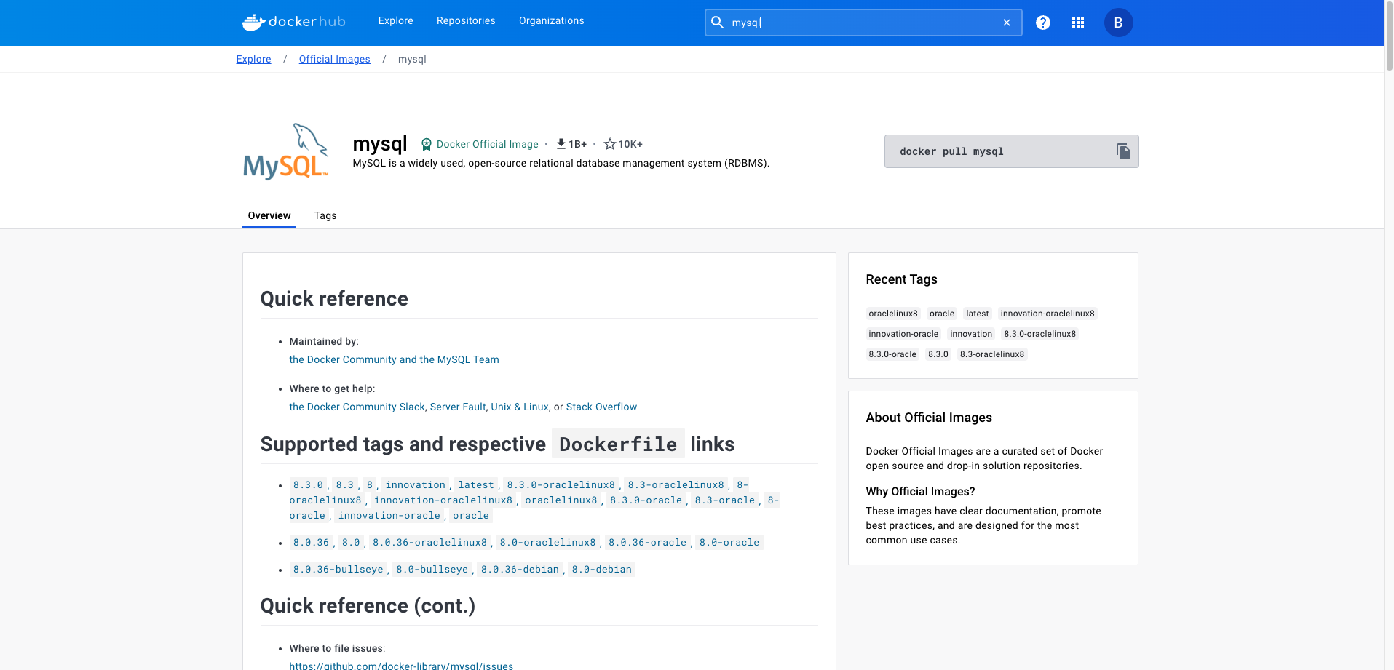Viewport: 1394px width, 670px height.
Task: Open the Repositories menu
Action: point(465,20)
